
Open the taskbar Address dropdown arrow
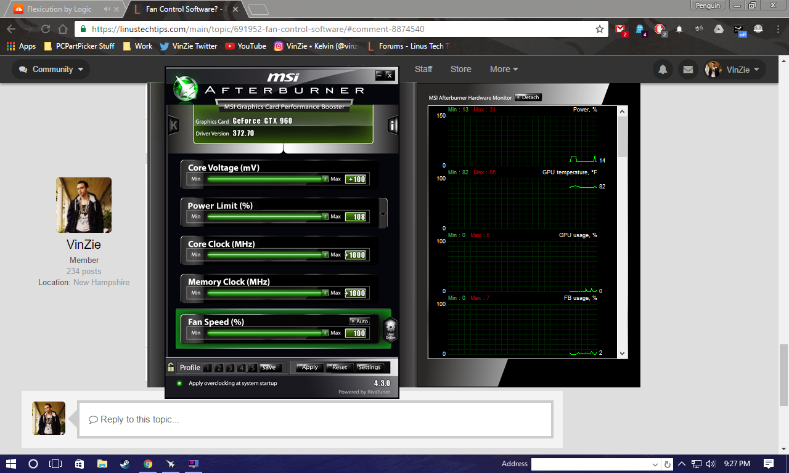(655, 464)
